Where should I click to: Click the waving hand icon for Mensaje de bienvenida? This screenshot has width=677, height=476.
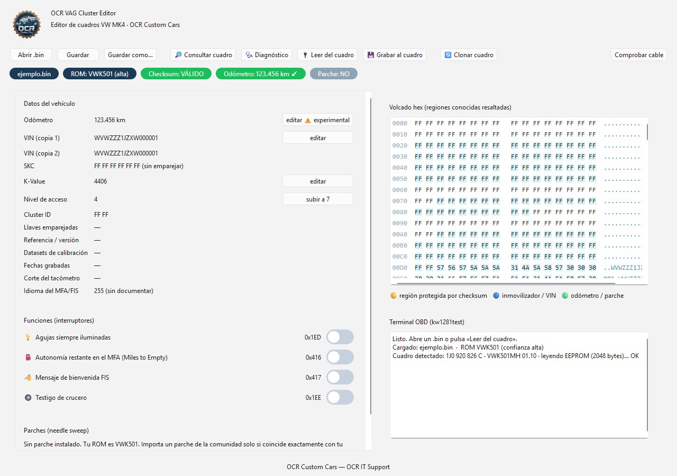(28, 377)
